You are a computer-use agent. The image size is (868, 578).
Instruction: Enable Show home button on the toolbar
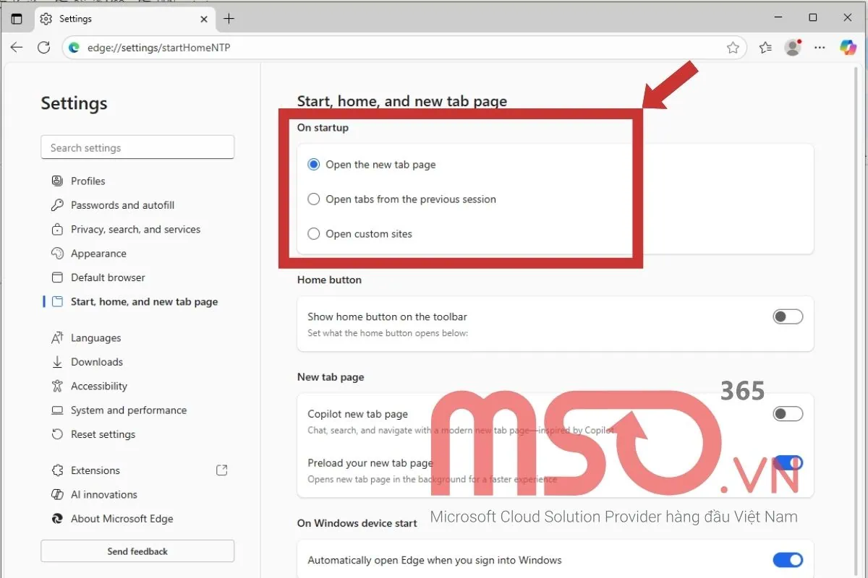tap(787, 316)
